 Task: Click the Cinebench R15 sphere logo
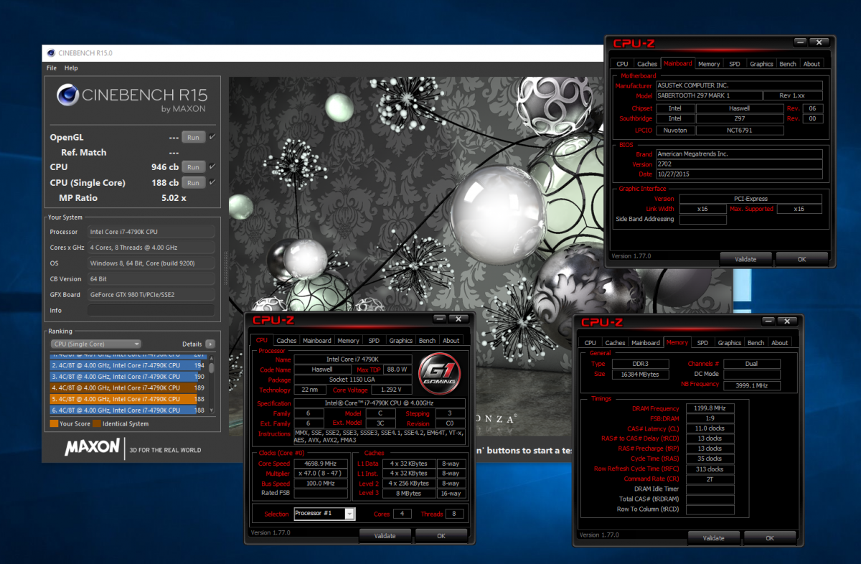tap(67, 95)
